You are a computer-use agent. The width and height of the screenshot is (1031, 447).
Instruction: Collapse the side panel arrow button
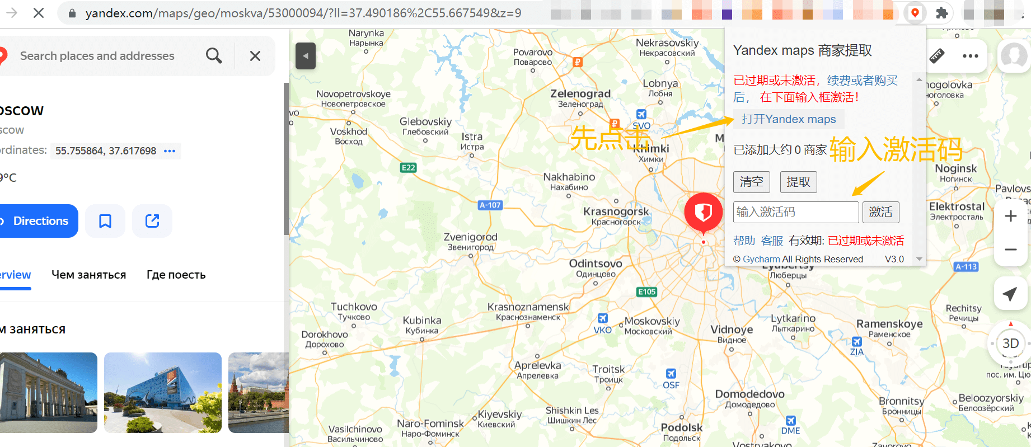point(306,56)
